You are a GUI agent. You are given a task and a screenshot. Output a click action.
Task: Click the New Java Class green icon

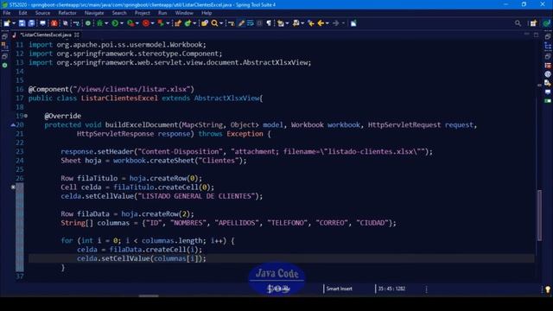pyautogui.click(x=188, y=23)
